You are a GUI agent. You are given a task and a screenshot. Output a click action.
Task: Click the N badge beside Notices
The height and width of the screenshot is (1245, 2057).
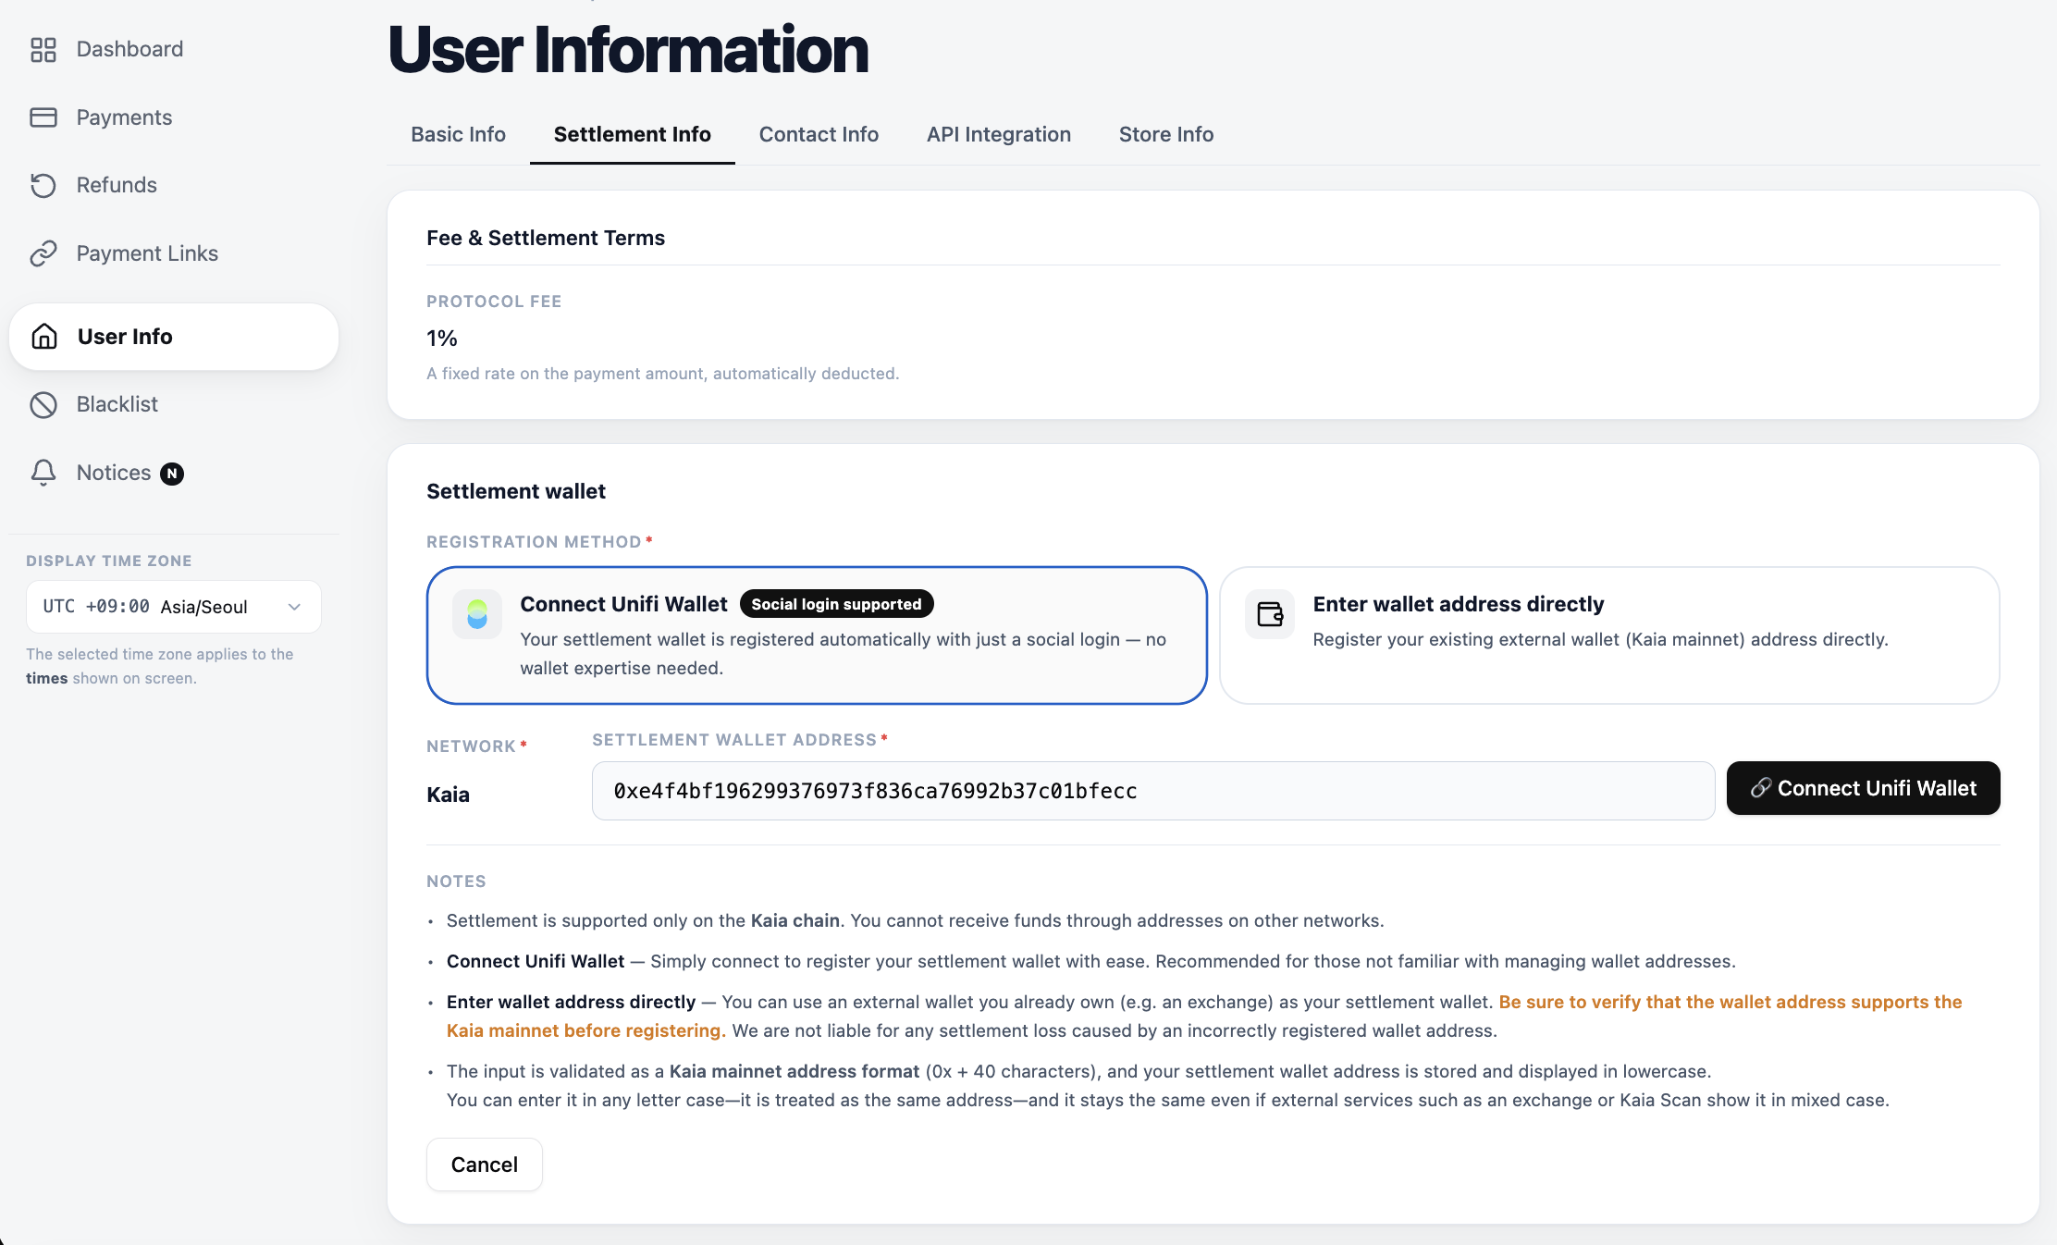[172, 474]
